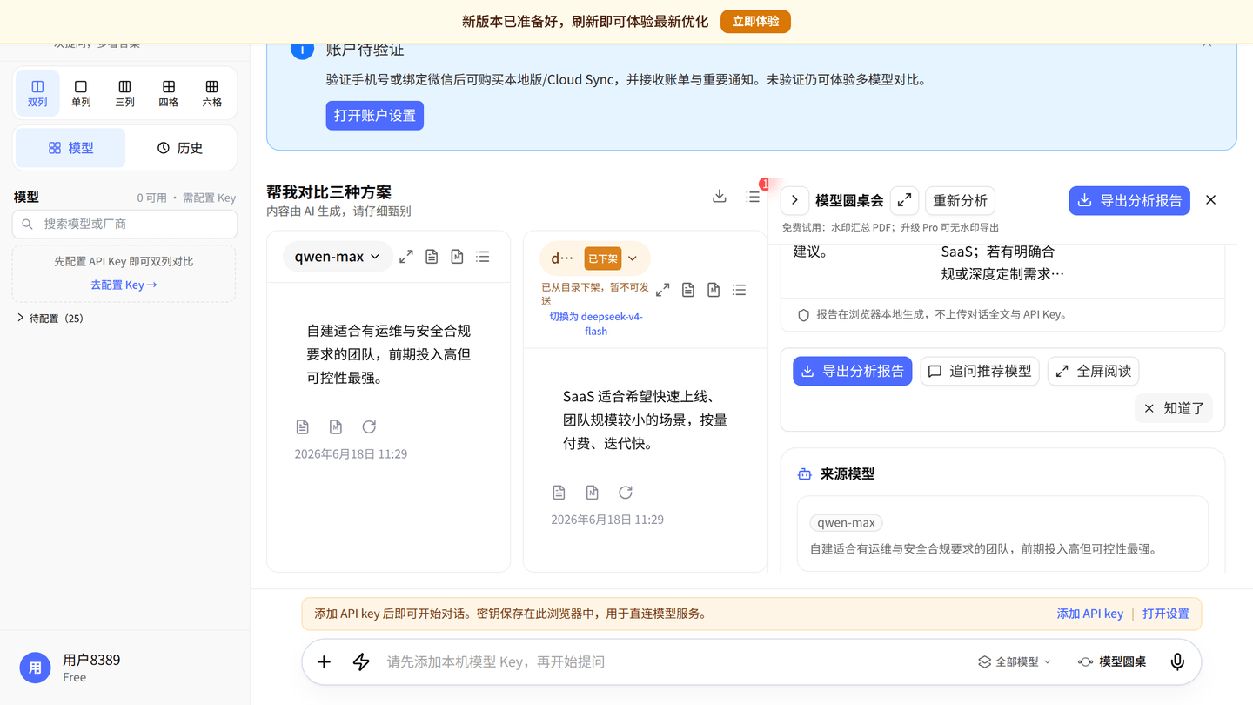Regenerate the qwen-max reply
The image size is (1253, 705).
(369, 426)
